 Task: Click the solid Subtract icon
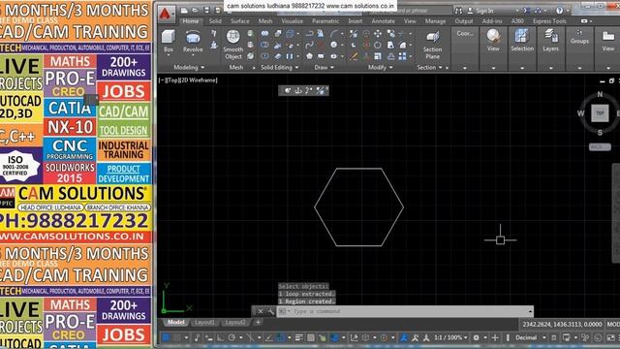(264, 46)
